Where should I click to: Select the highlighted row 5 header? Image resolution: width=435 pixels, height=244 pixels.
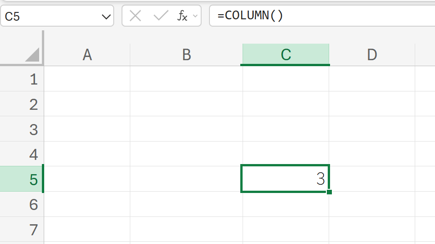tap(33, 179)
